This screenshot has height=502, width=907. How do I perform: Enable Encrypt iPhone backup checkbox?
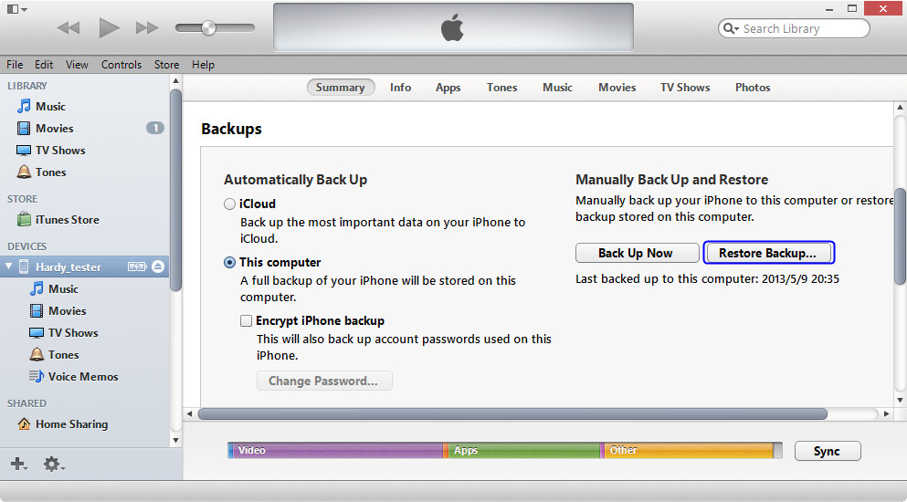(247, 320)
